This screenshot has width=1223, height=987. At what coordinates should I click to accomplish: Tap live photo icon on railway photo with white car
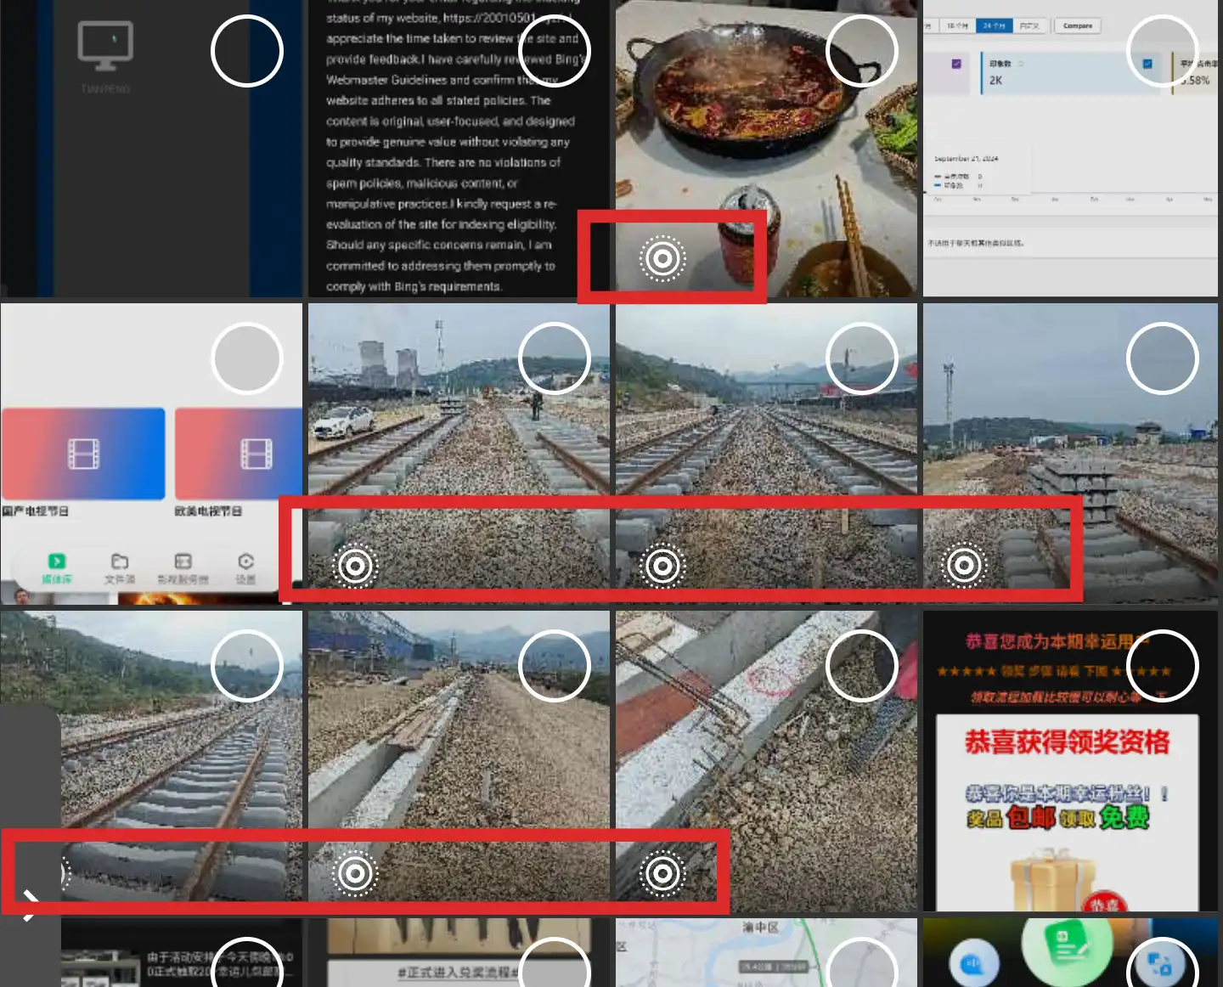(355, 566)
